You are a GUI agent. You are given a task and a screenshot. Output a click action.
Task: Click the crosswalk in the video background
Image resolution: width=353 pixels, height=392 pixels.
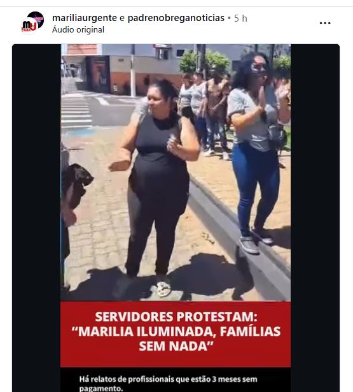[76, 112]
